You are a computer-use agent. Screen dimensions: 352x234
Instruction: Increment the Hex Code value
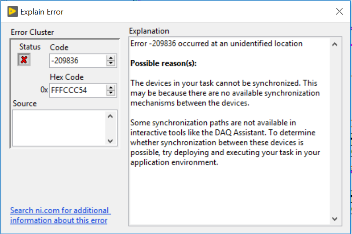coord(111,87)
